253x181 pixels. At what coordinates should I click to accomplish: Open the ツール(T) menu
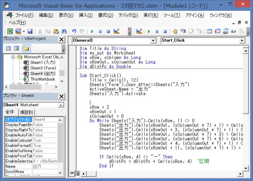[172, 15]
